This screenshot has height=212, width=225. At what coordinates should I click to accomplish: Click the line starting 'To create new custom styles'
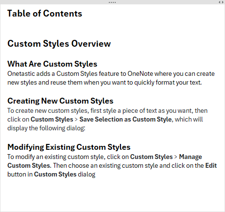[107, 111]
